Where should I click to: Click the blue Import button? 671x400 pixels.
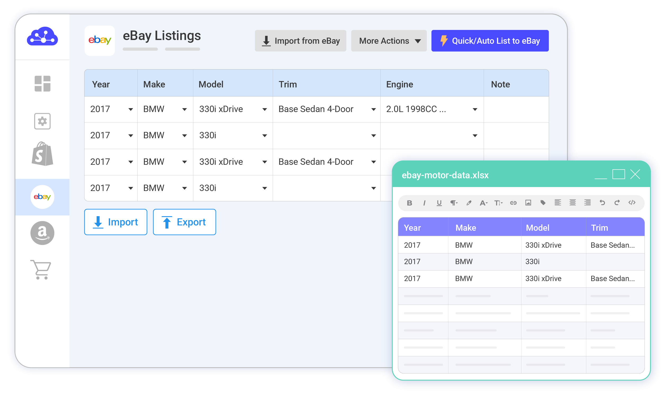(x=116, y=222)
